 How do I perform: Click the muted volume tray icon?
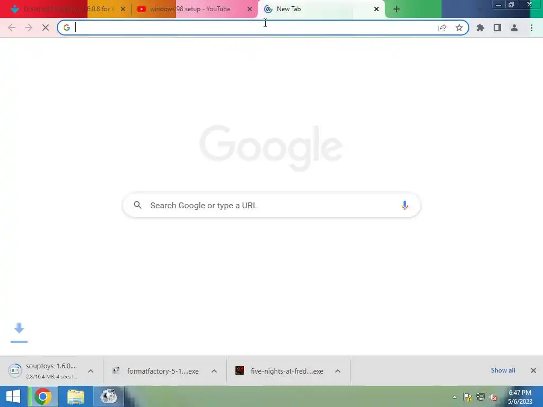click(493, 397)
